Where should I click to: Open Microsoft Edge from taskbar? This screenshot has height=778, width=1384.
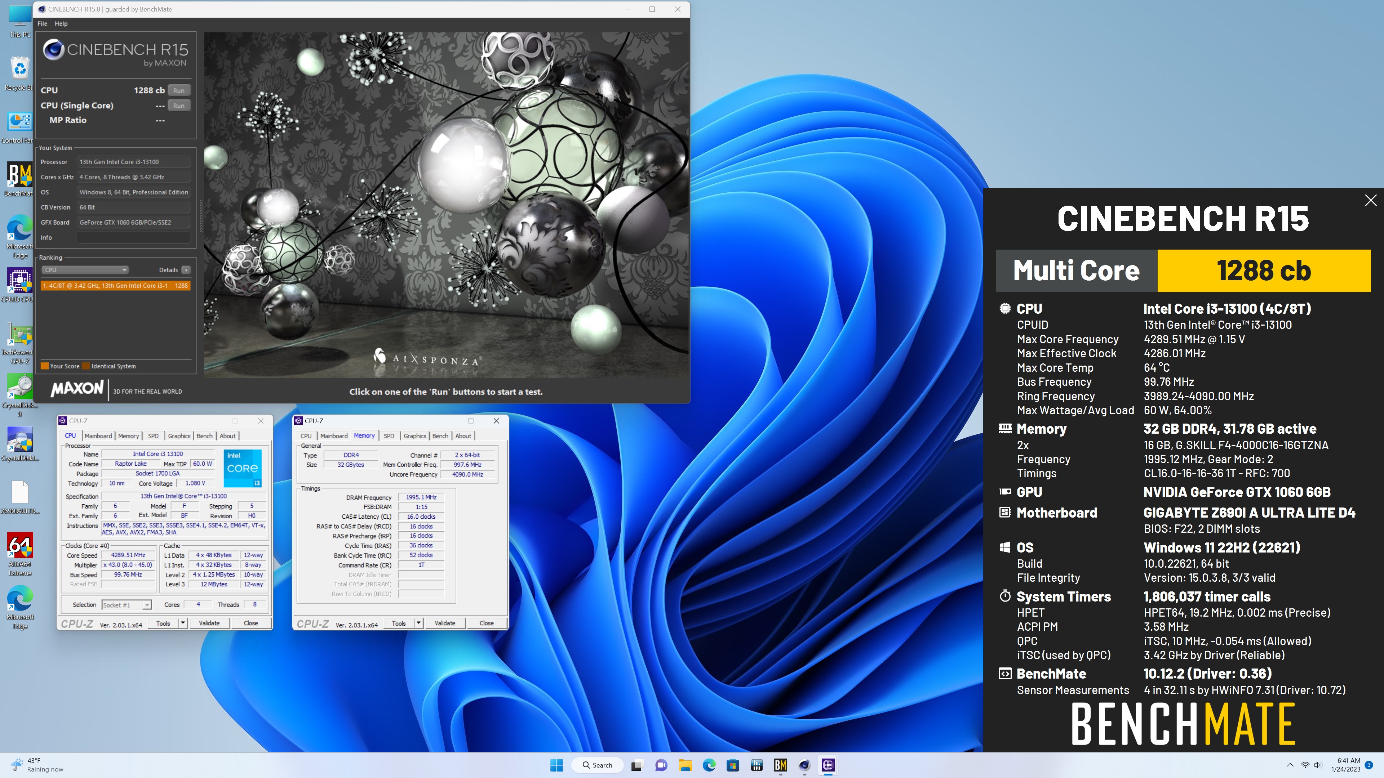[709, 765]
